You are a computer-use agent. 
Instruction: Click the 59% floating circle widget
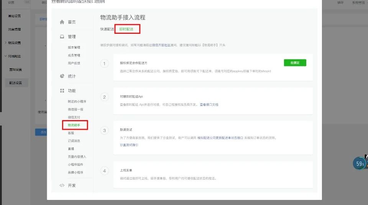(x=360, y=164)
